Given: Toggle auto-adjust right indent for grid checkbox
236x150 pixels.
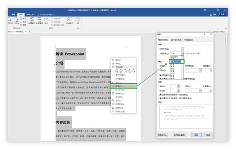Looking at the screenshot, I should tap(160, 79).
